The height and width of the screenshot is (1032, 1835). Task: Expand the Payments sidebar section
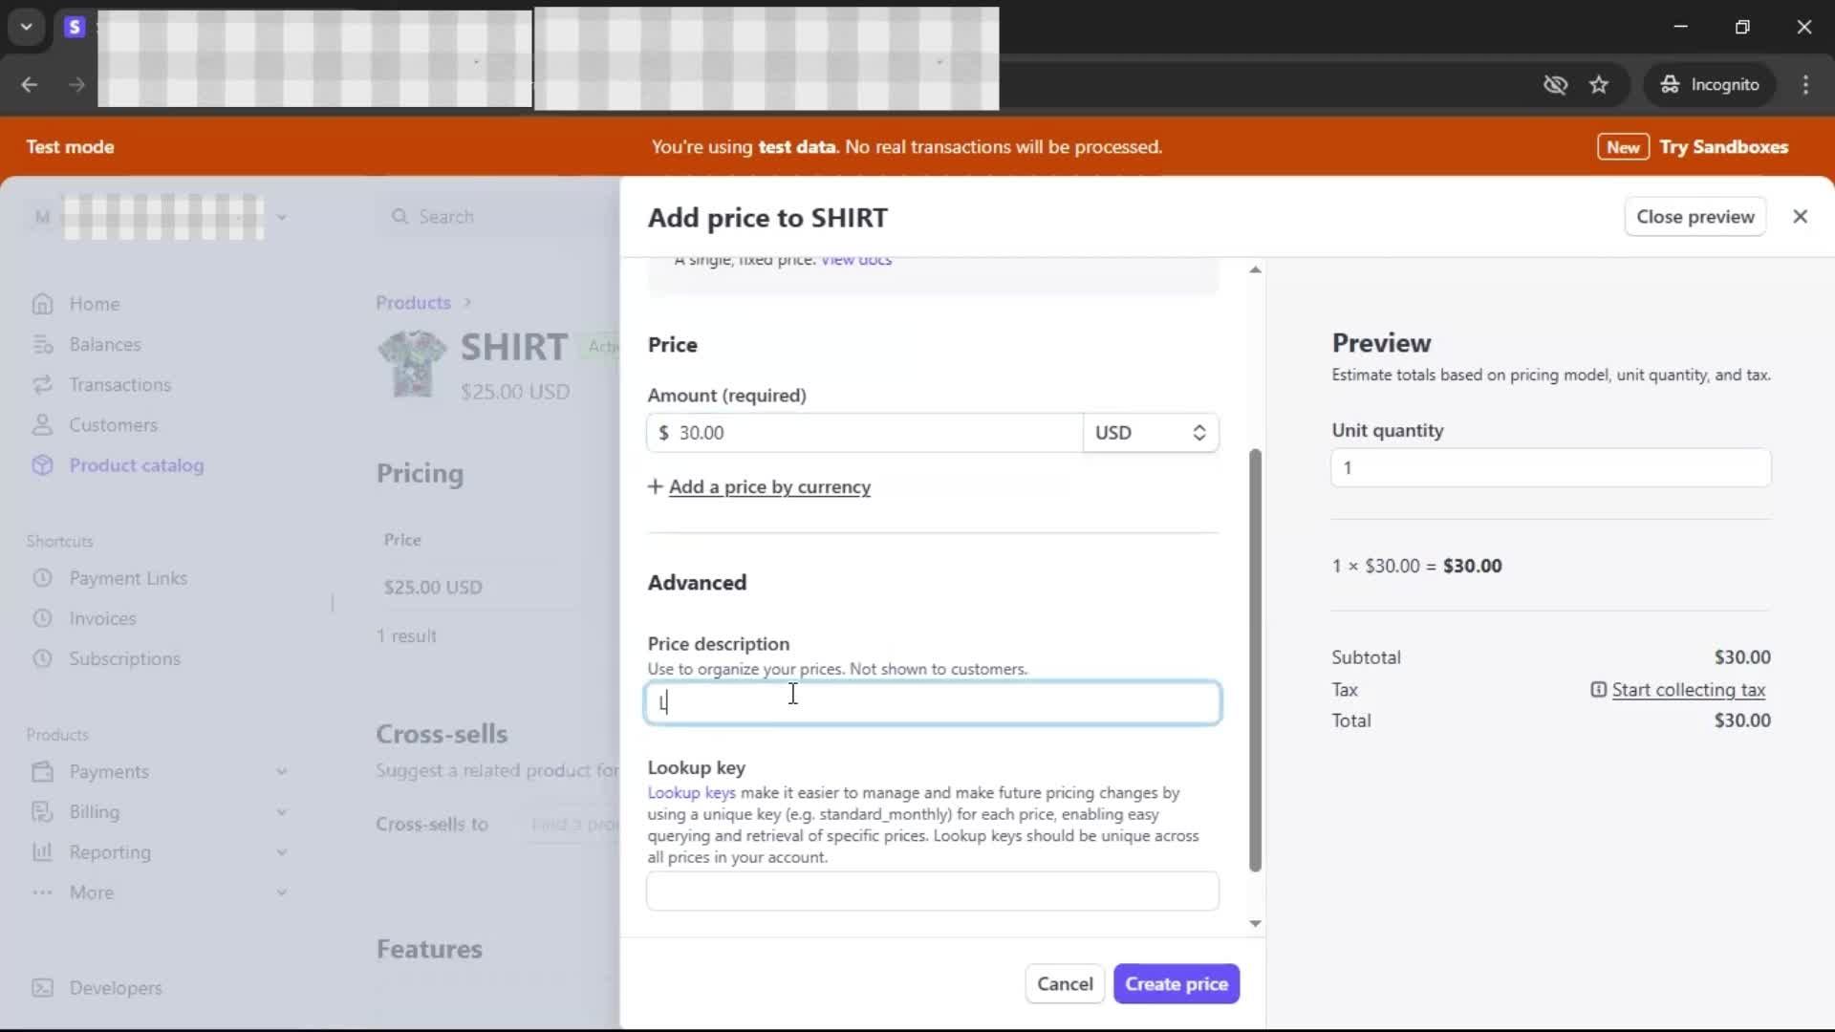point(281,771)
